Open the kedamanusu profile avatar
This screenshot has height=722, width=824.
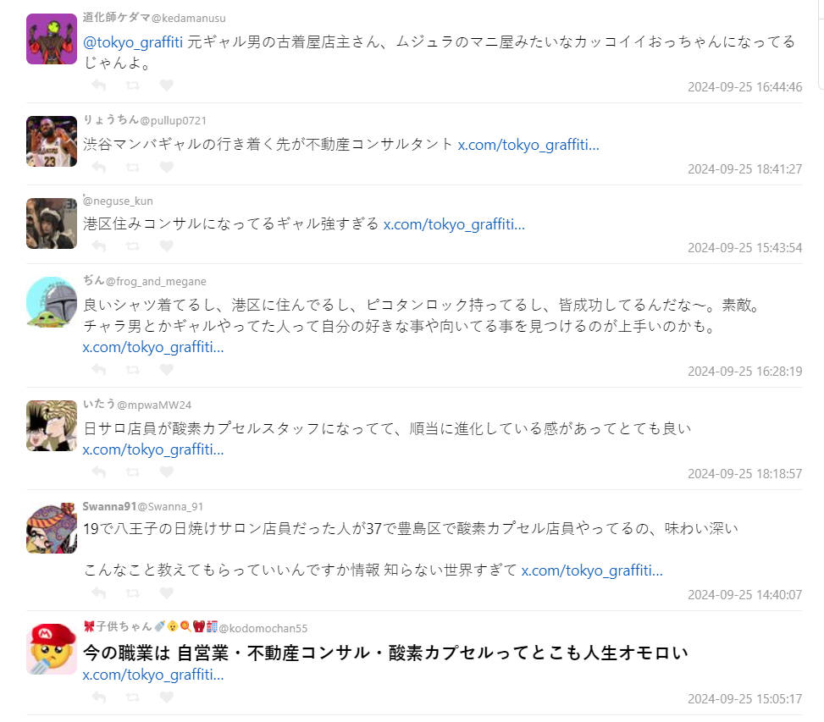click(52, 39)
